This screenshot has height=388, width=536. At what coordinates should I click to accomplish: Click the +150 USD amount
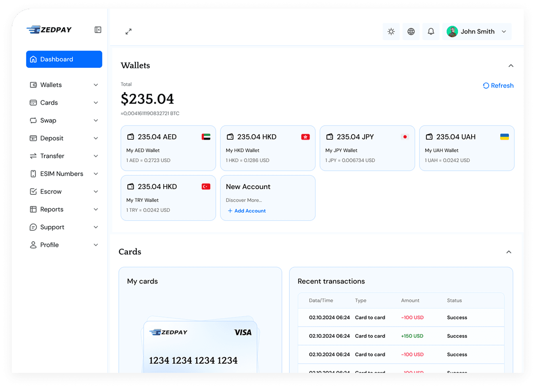coord(412,336)
